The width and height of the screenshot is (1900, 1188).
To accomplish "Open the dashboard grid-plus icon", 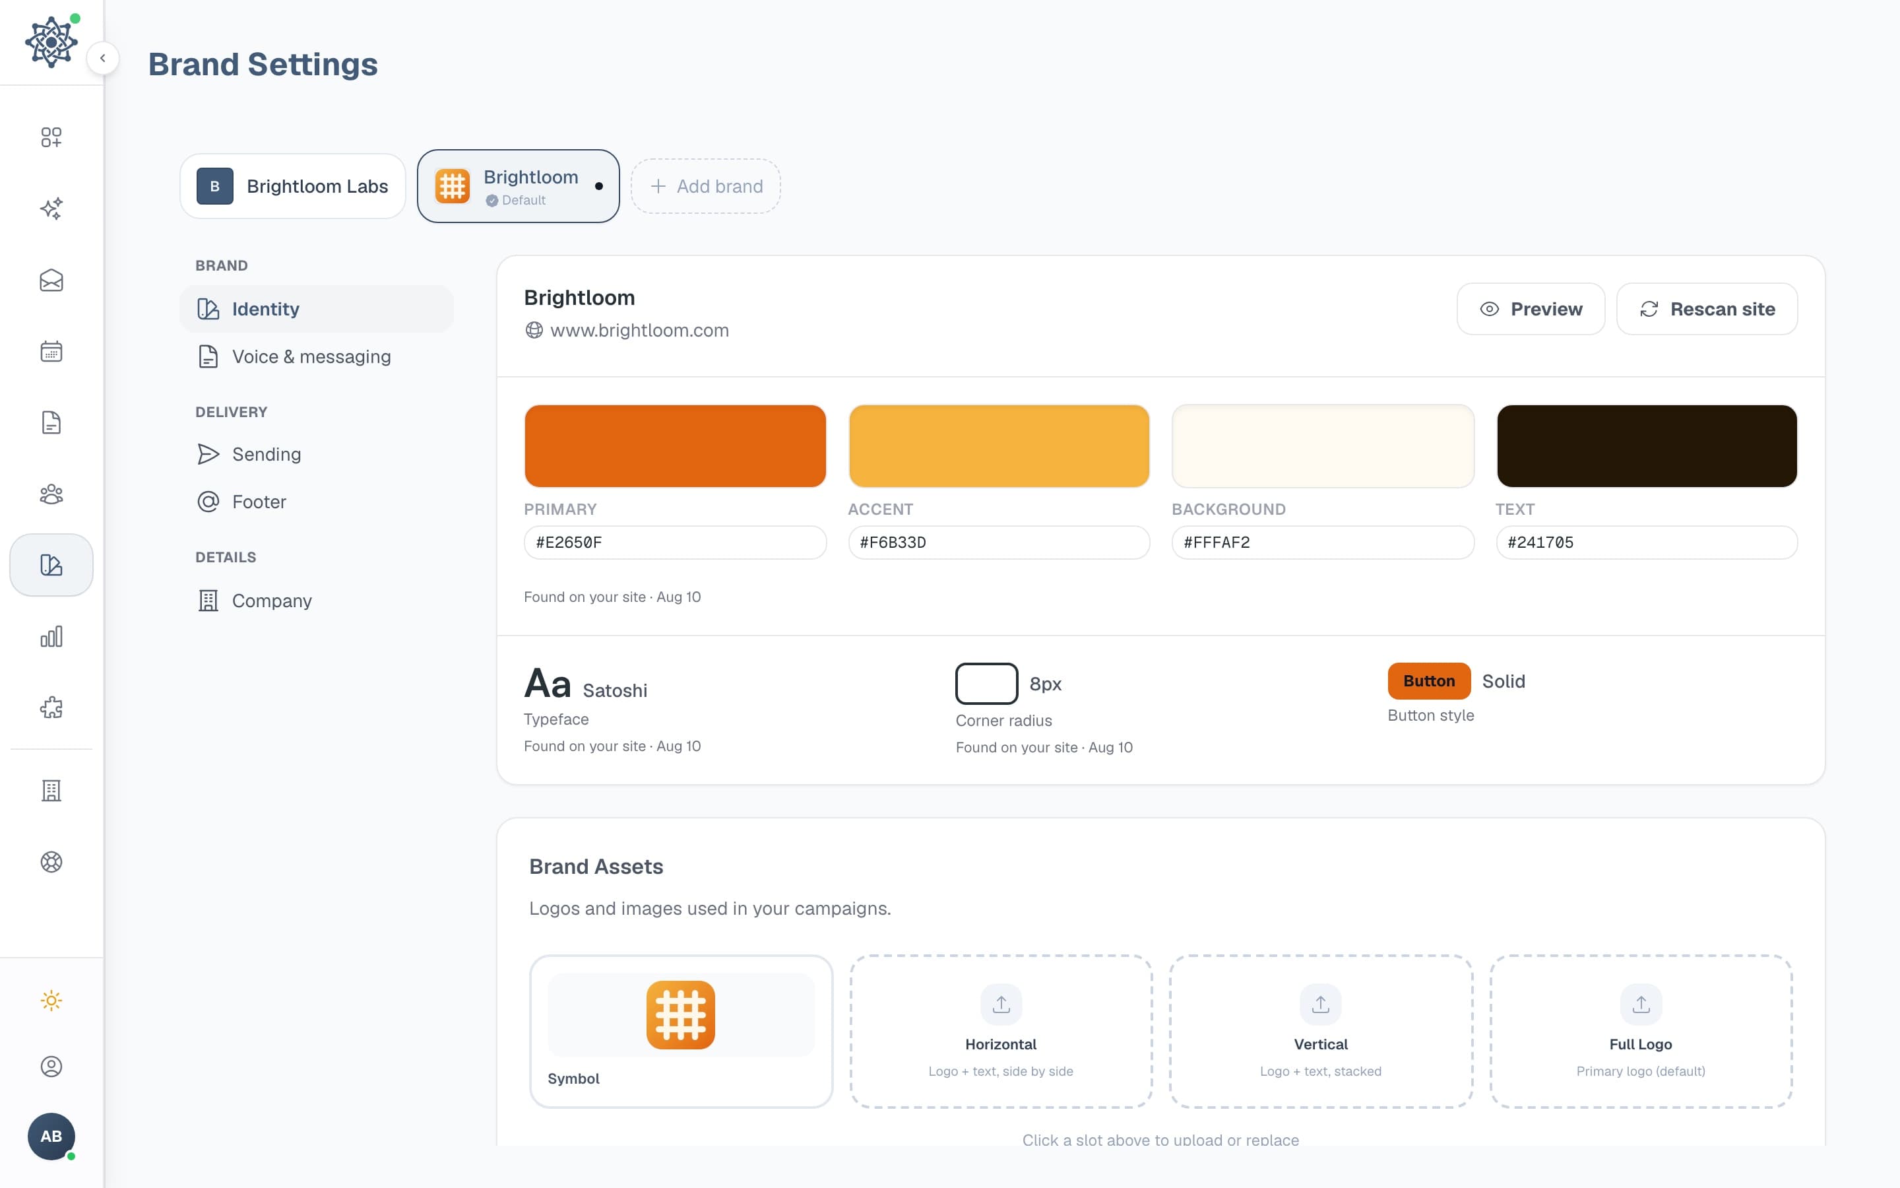I will tap(51, 137).
